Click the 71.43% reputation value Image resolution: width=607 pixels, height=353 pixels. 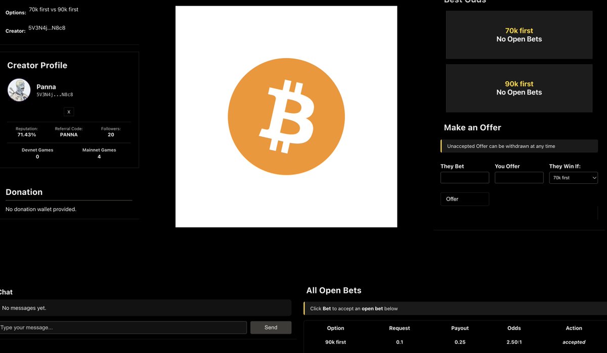pos(27,135)
